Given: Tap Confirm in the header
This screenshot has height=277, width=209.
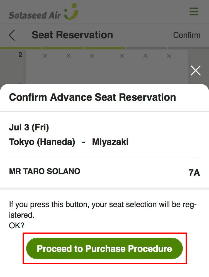Looking at the screenshot, I should (x=187, y=35).
